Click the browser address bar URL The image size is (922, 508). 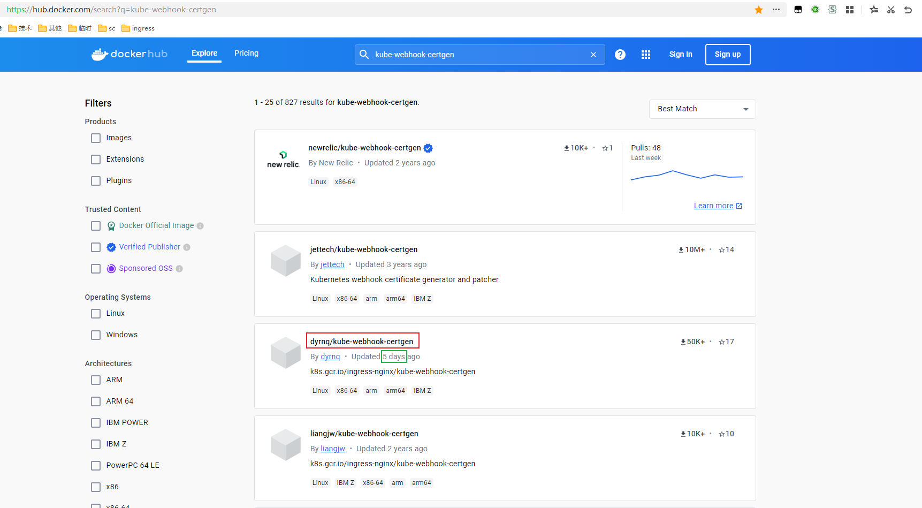[x=111, y=10]
